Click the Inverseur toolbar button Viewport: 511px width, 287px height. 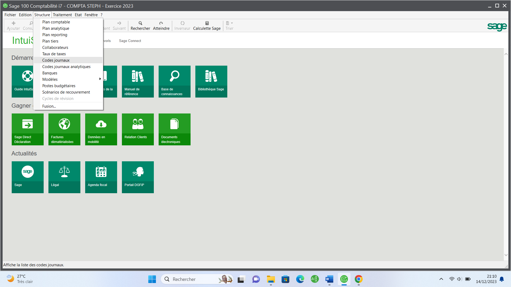coord(182,26)
